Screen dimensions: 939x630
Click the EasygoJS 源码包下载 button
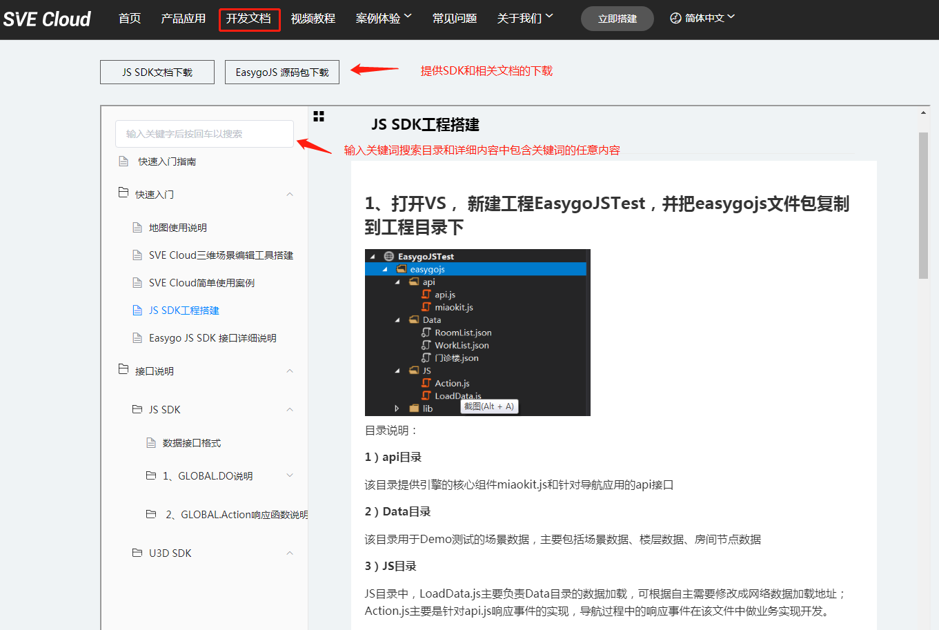pos(282,72)
